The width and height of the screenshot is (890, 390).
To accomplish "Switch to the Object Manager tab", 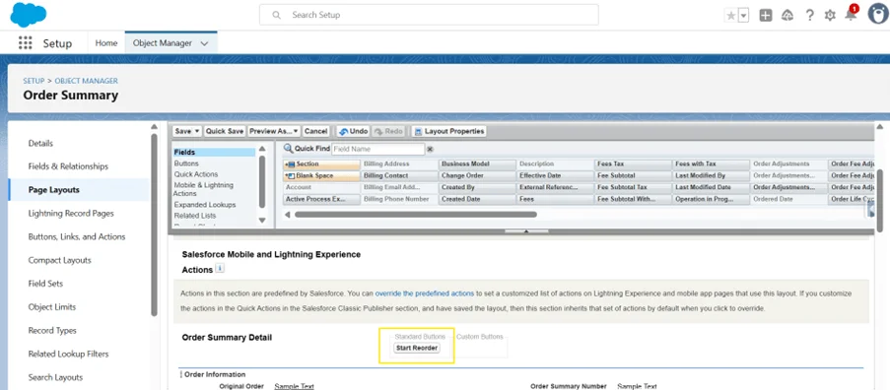I will click(163, 43).
